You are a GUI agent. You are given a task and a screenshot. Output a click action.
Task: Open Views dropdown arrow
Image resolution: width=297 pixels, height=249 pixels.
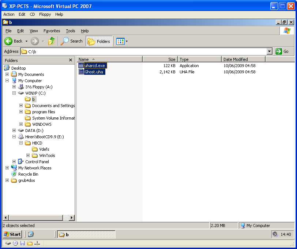coord(127,41)
